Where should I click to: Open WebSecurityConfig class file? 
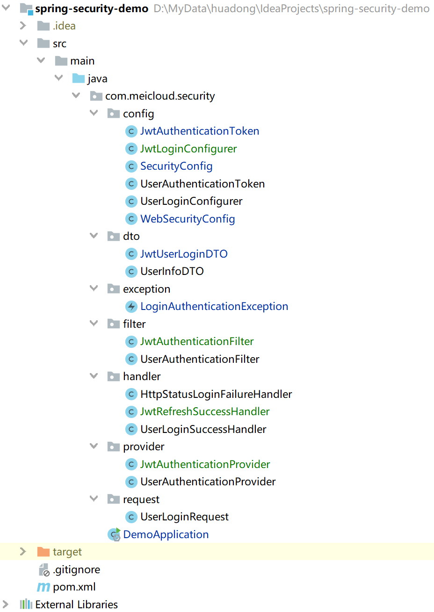(x=188, y=219)
